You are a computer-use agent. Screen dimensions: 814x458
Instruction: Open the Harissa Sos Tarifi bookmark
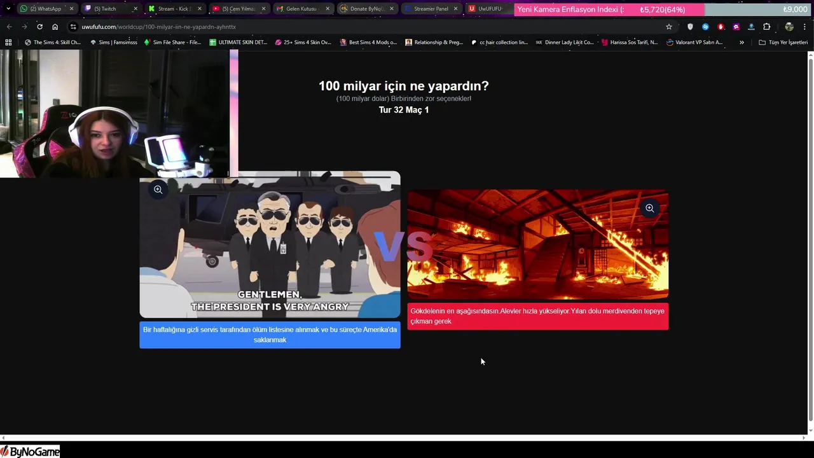(629, 43)
